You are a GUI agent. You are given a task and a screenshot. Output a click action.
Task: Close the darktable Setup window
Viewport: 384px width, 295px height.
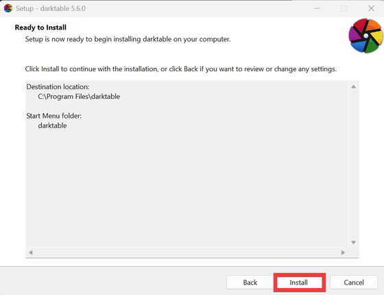pos(371,8)
